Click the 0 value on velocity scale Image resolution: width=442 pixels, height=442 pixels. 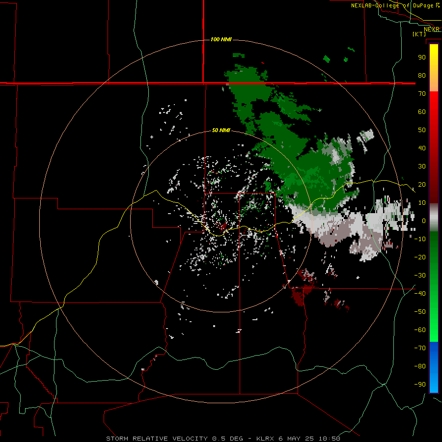pos(423,221)
